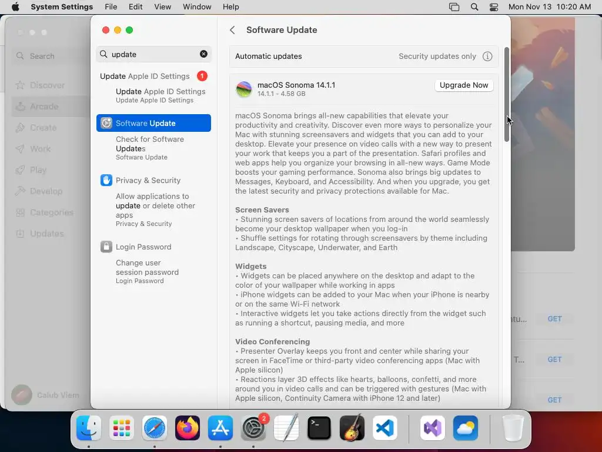Image resolution: width=602 pixels, height=452 pixels.
Task: Click the Upgrade Now button
Action: tap(464, 85)
